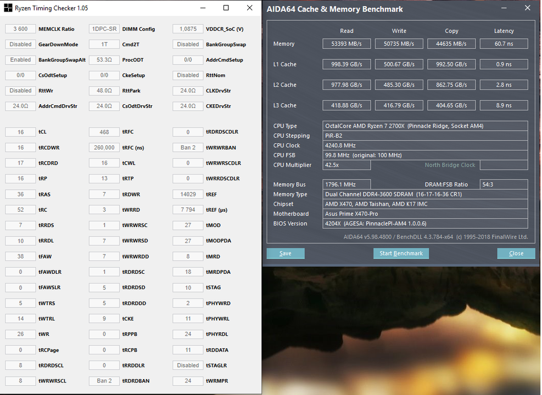This screenshot has width=542, height=395.
Task: Select the RttPark 48.0Ω field
Action: point(104,91)
